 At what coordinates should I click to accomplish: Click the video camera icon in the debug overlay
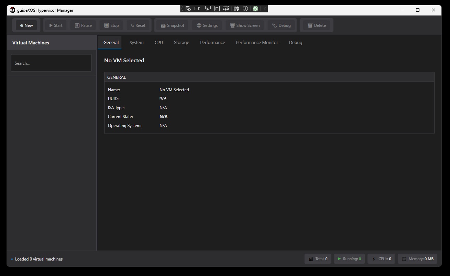(197, 9)
